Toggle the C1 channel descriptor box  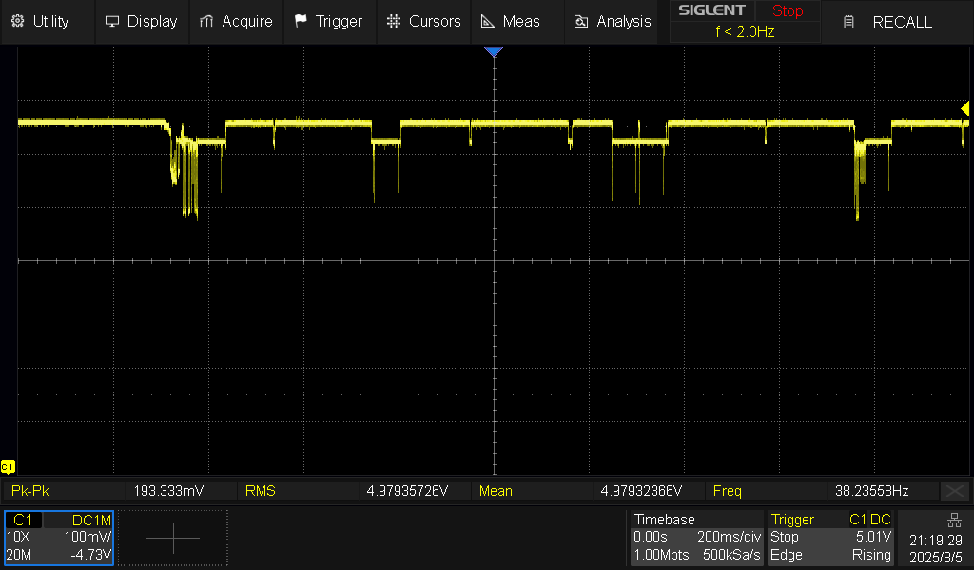click(59, 538)
